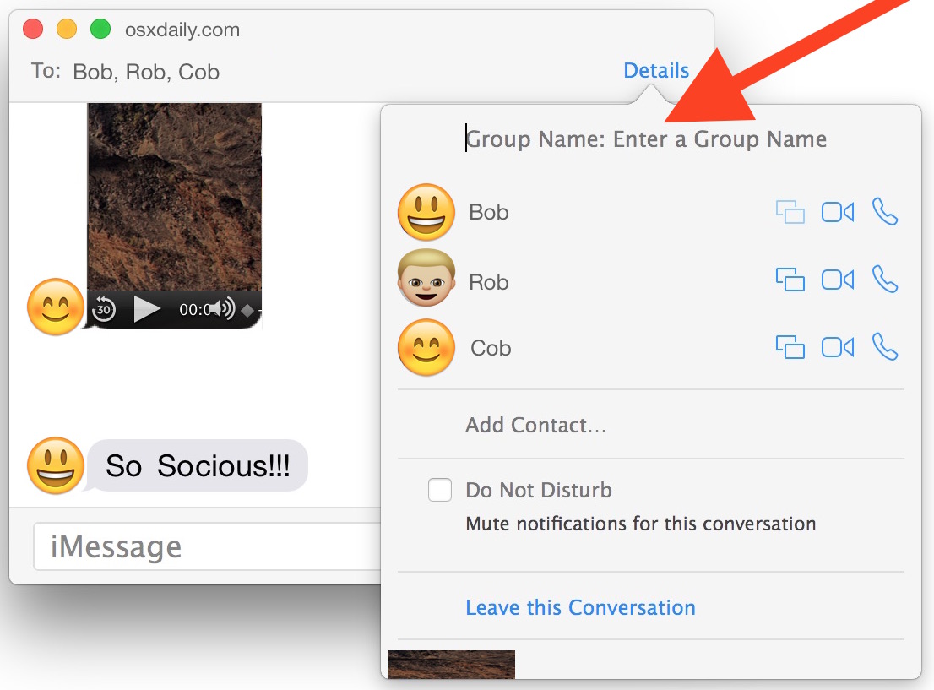Screen dimensions: 934x690
Task: Click Add Contact… in Details panel
Action: 535,425
